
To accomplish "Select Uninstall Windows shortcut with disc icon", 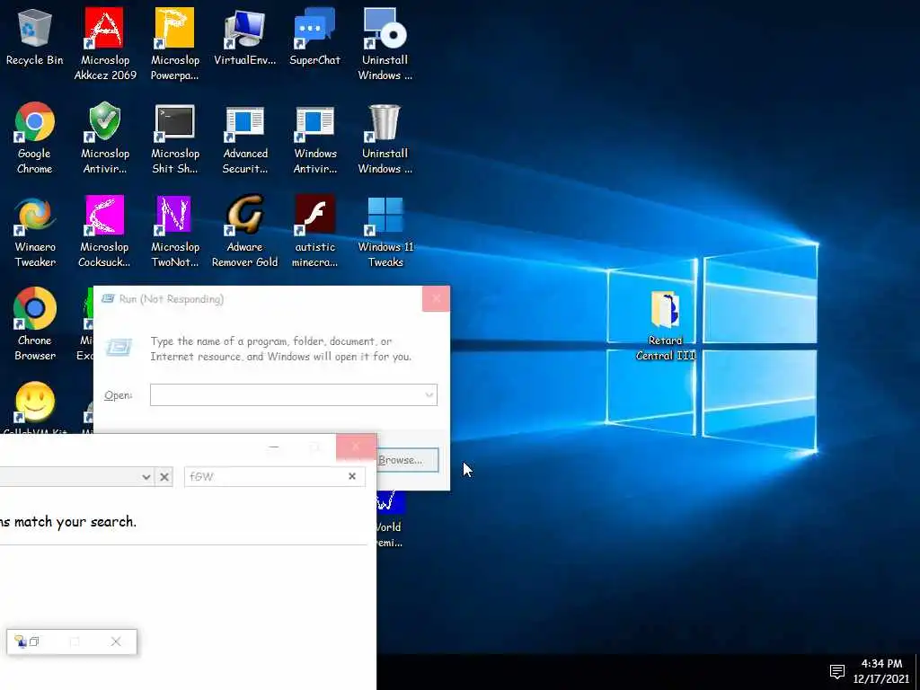I will pyautogui.click(x=385, y=44).
